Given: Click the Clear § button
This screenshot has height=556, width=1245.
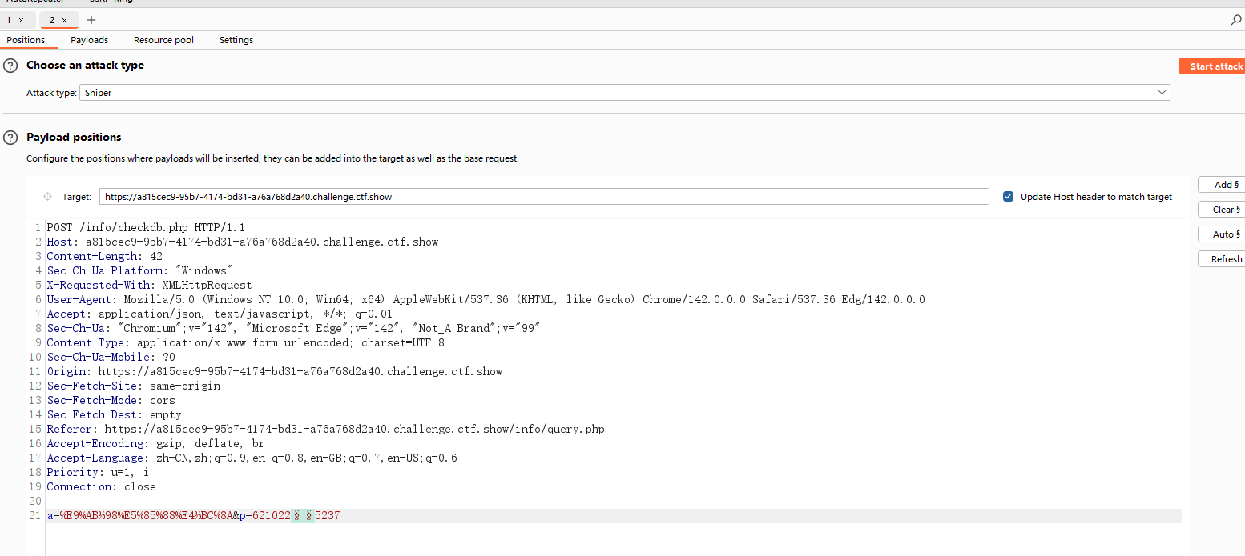Looking at the screenshot, I should 1223,210.
